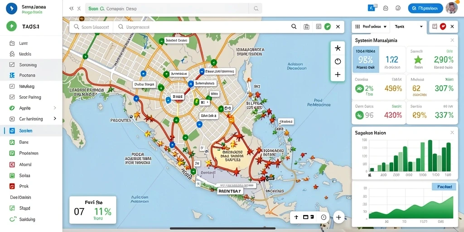This screenshot has height=232, width=464.
Task: Click the 307% value
Action: pos(444,88)
